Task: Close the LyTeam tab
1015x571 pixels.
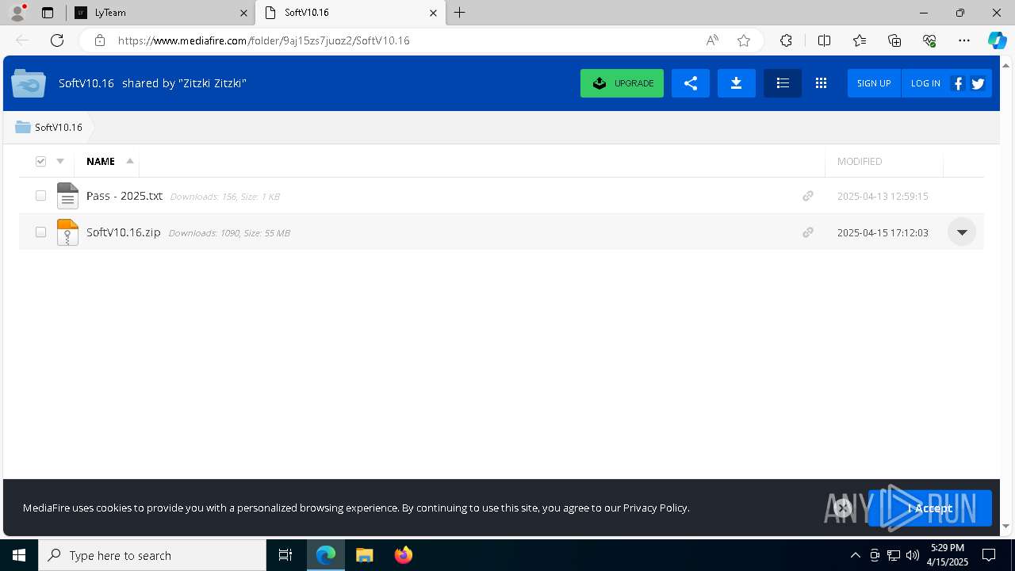Action: [x=243, y=13]
